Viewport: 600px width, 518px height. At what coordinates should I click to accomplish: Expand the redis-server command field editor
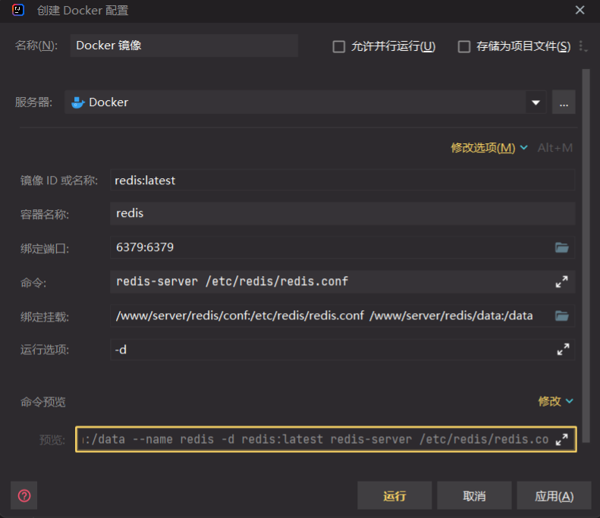click(562, 281)
